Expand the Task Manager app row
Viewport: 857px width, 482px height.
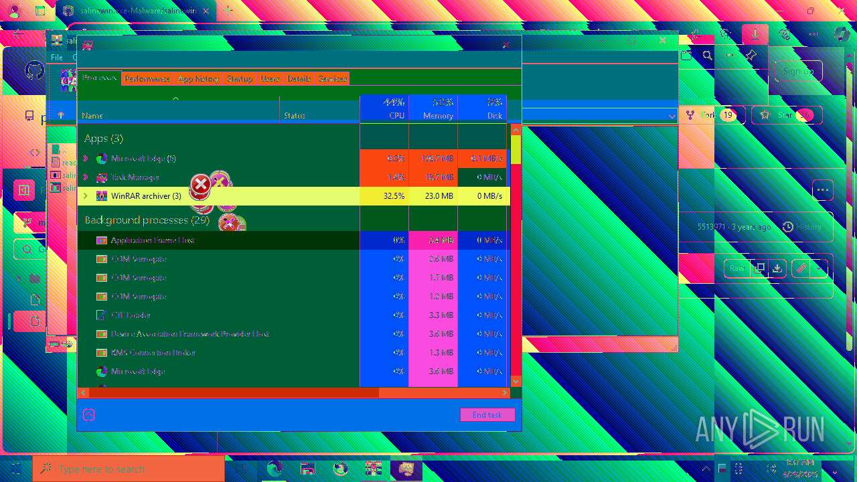(x=85, y=177)
